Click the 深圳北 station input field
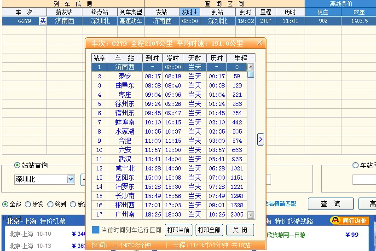This screenshot has width=376, height=251. point(41,179)
